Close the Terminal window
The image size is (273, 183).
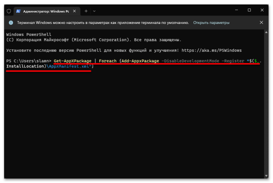coord(262,10)
